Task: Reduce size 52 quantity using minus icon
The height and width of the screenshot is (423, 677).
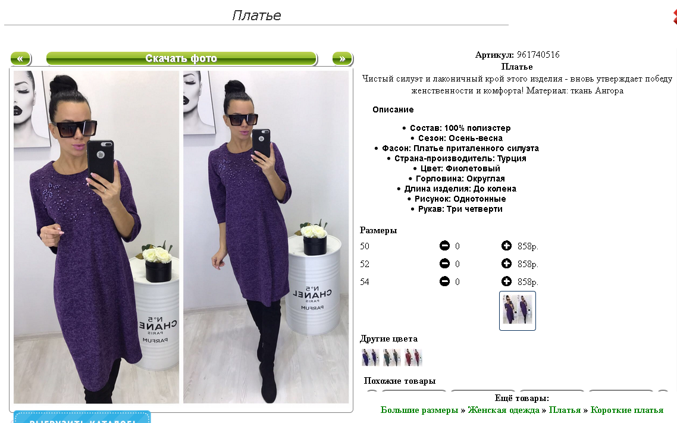Action: 444,264
